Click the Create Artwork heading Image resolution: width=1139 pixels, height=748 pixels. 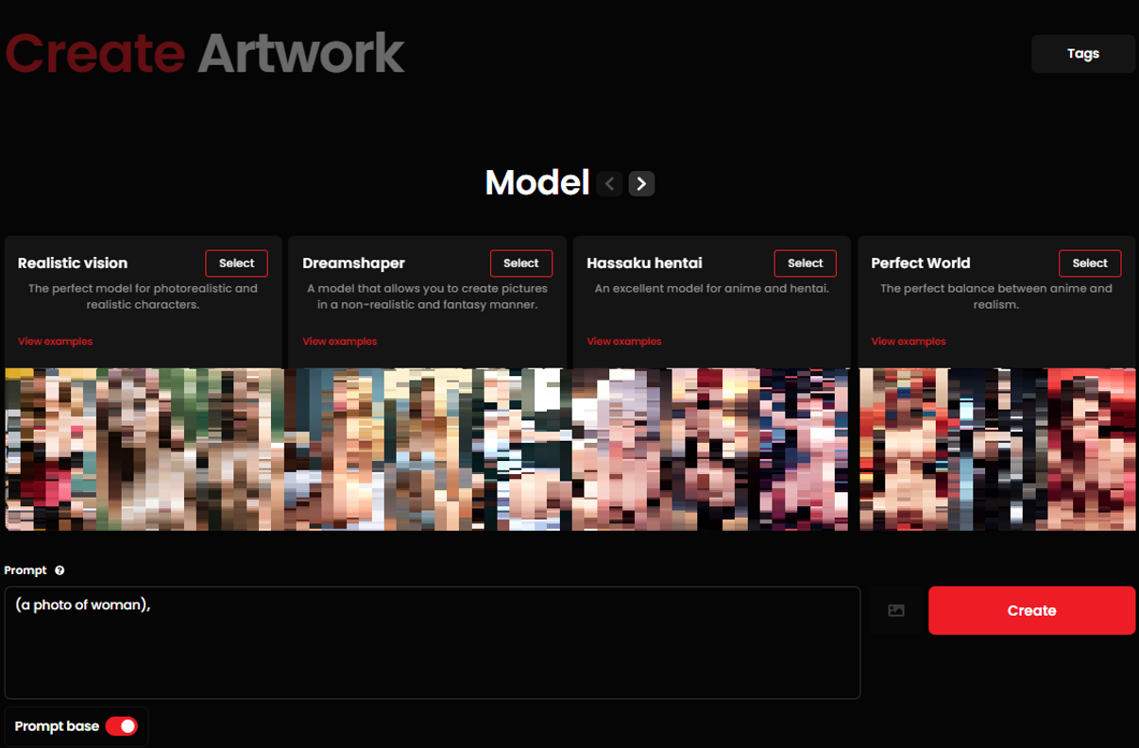click(x=205, y=54)
